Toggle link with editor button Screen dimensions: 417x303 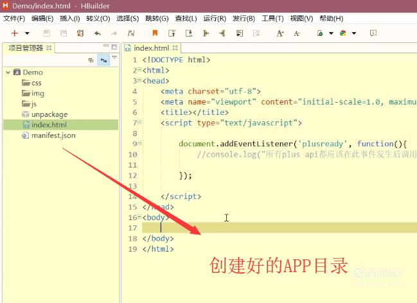point(103,60)
